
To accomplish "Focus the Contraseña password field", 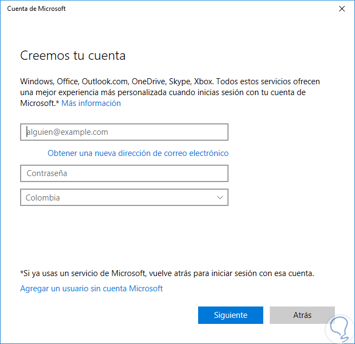I will click(124, 173).
